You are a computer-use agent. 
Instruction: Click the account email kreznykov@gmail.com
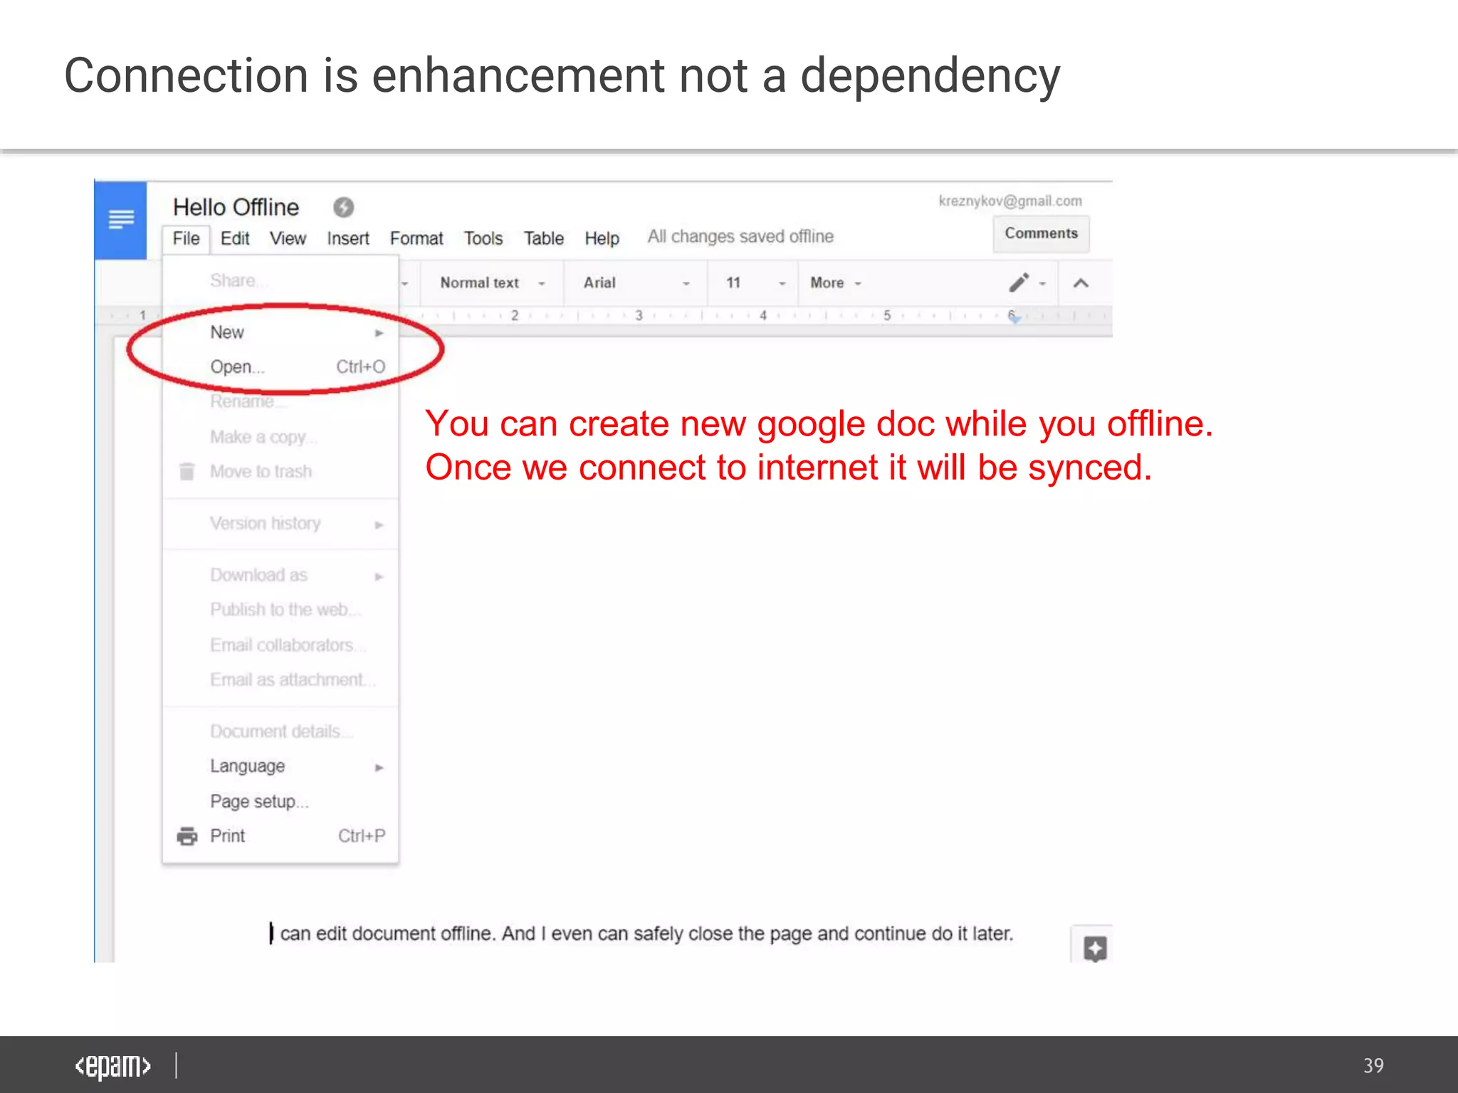point(1010,201)
